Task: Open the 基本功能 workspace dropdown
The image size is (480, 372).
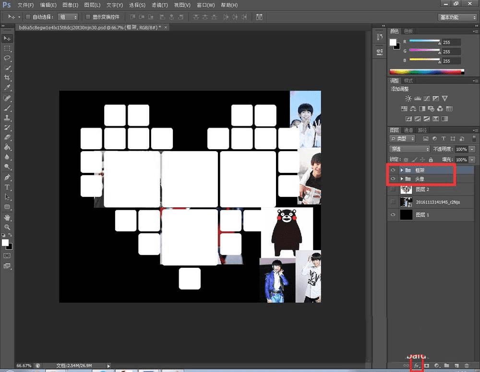Action: [x=457, y=17]
